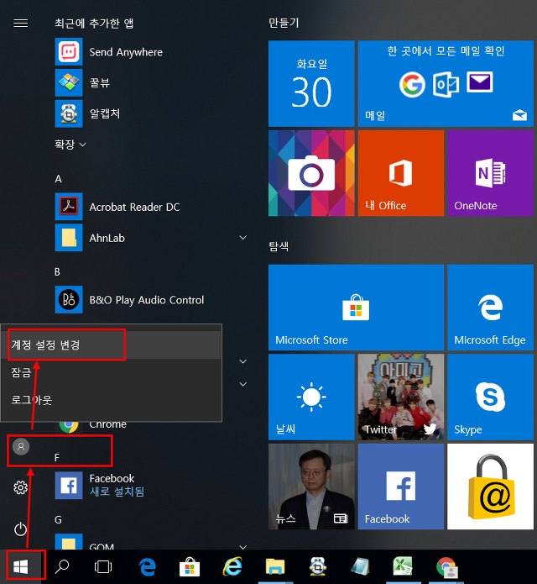Open the 내 Office tile

click(401, 173)
